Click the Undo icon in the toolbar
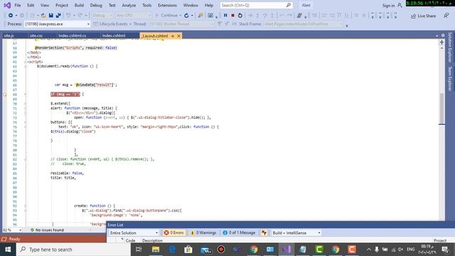Screen dimensions: 455x256 68,16
